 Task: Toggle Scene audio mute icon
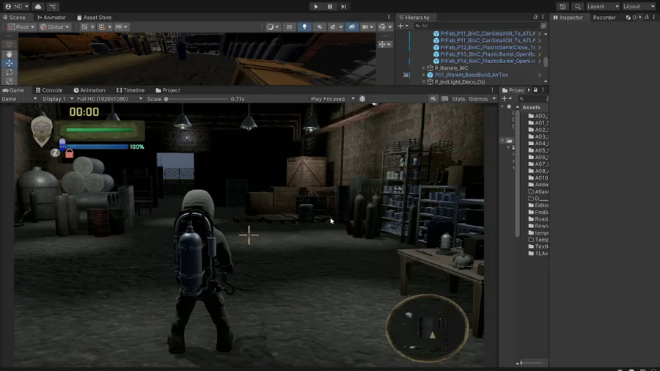tap(320, 27)
